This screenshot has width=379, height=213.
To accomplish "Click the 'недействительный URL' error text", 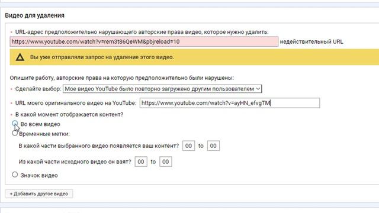I will click(311, 41).
